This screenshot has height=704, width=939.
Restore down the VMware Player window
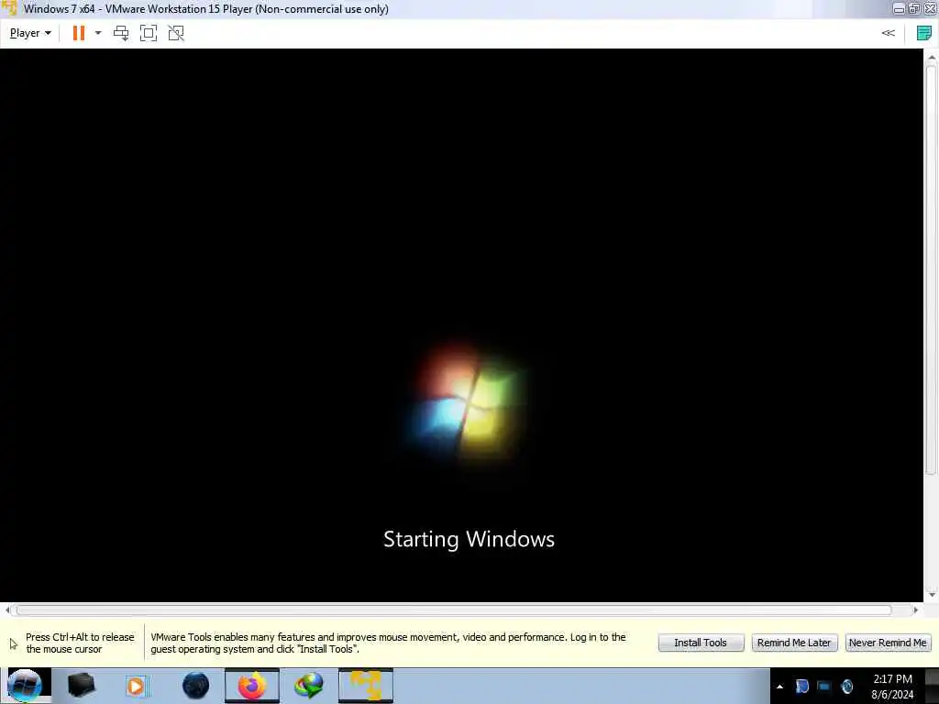(914, 9)
